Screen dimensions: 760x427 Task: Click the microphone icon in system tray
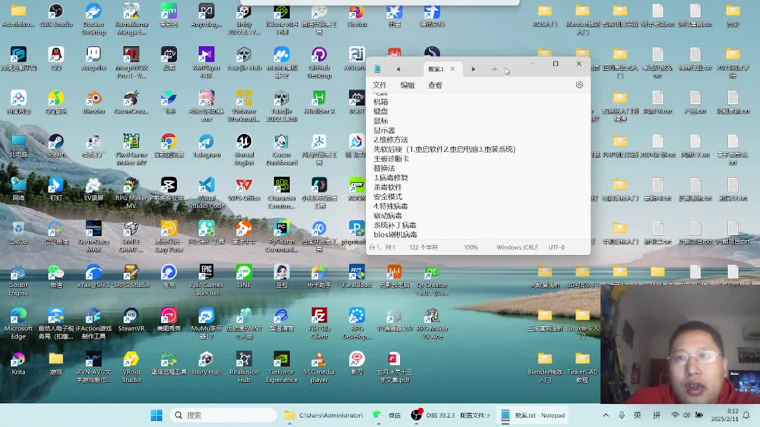(622, 415)
